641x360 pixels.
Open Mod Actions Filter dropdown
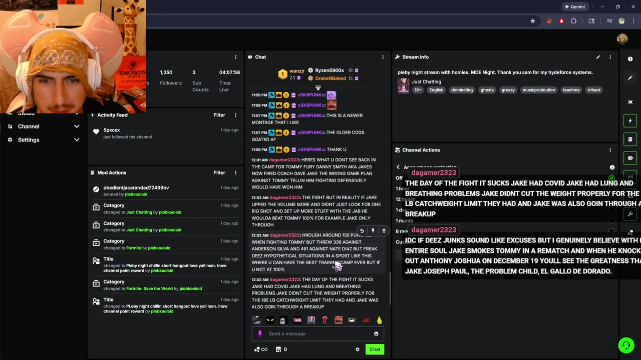219,172
